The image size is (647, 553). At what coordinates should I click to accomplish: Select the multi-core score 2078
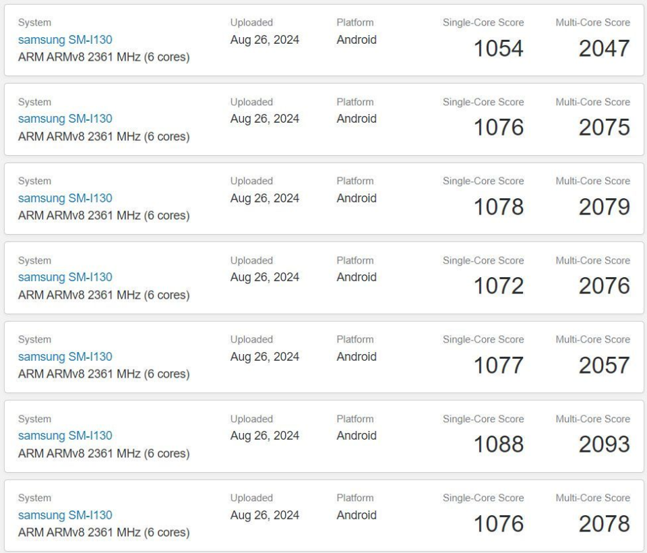pyautogui.click(x=604, y=524)
